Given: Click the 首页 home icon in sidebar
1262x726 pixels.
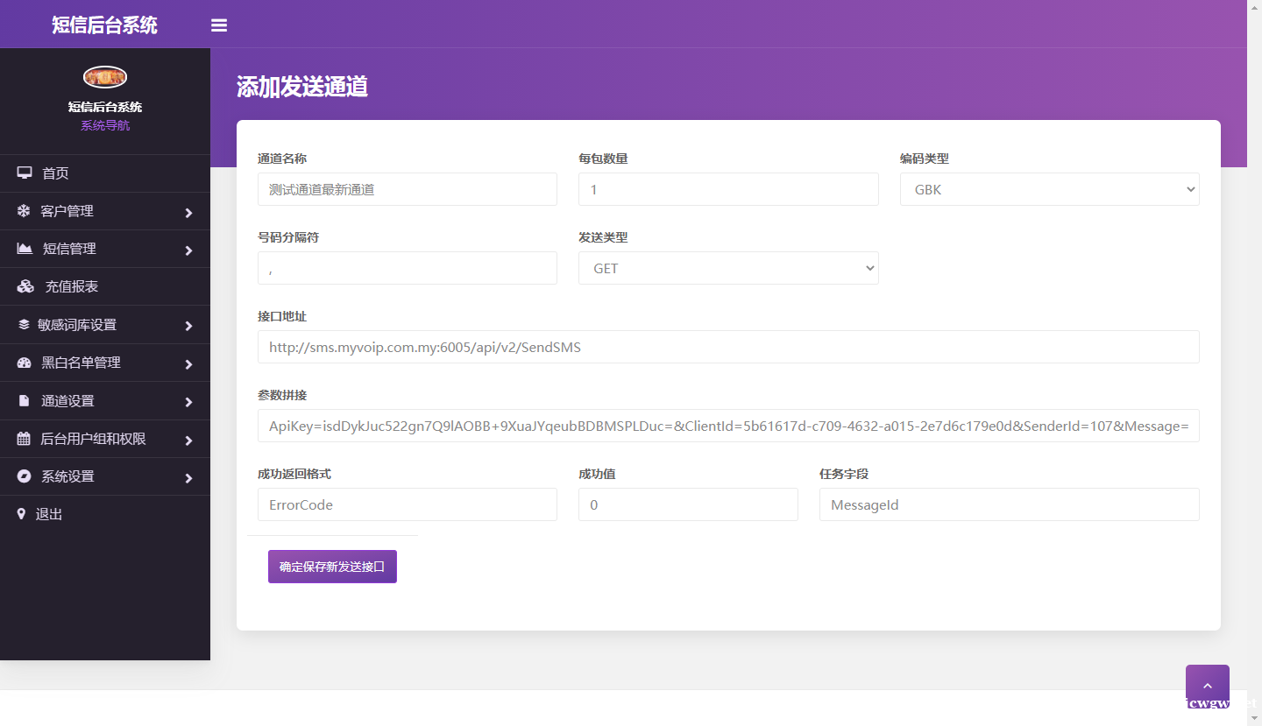Looking at the screenshot, I should pyautogui.click(x=24, y=173).
